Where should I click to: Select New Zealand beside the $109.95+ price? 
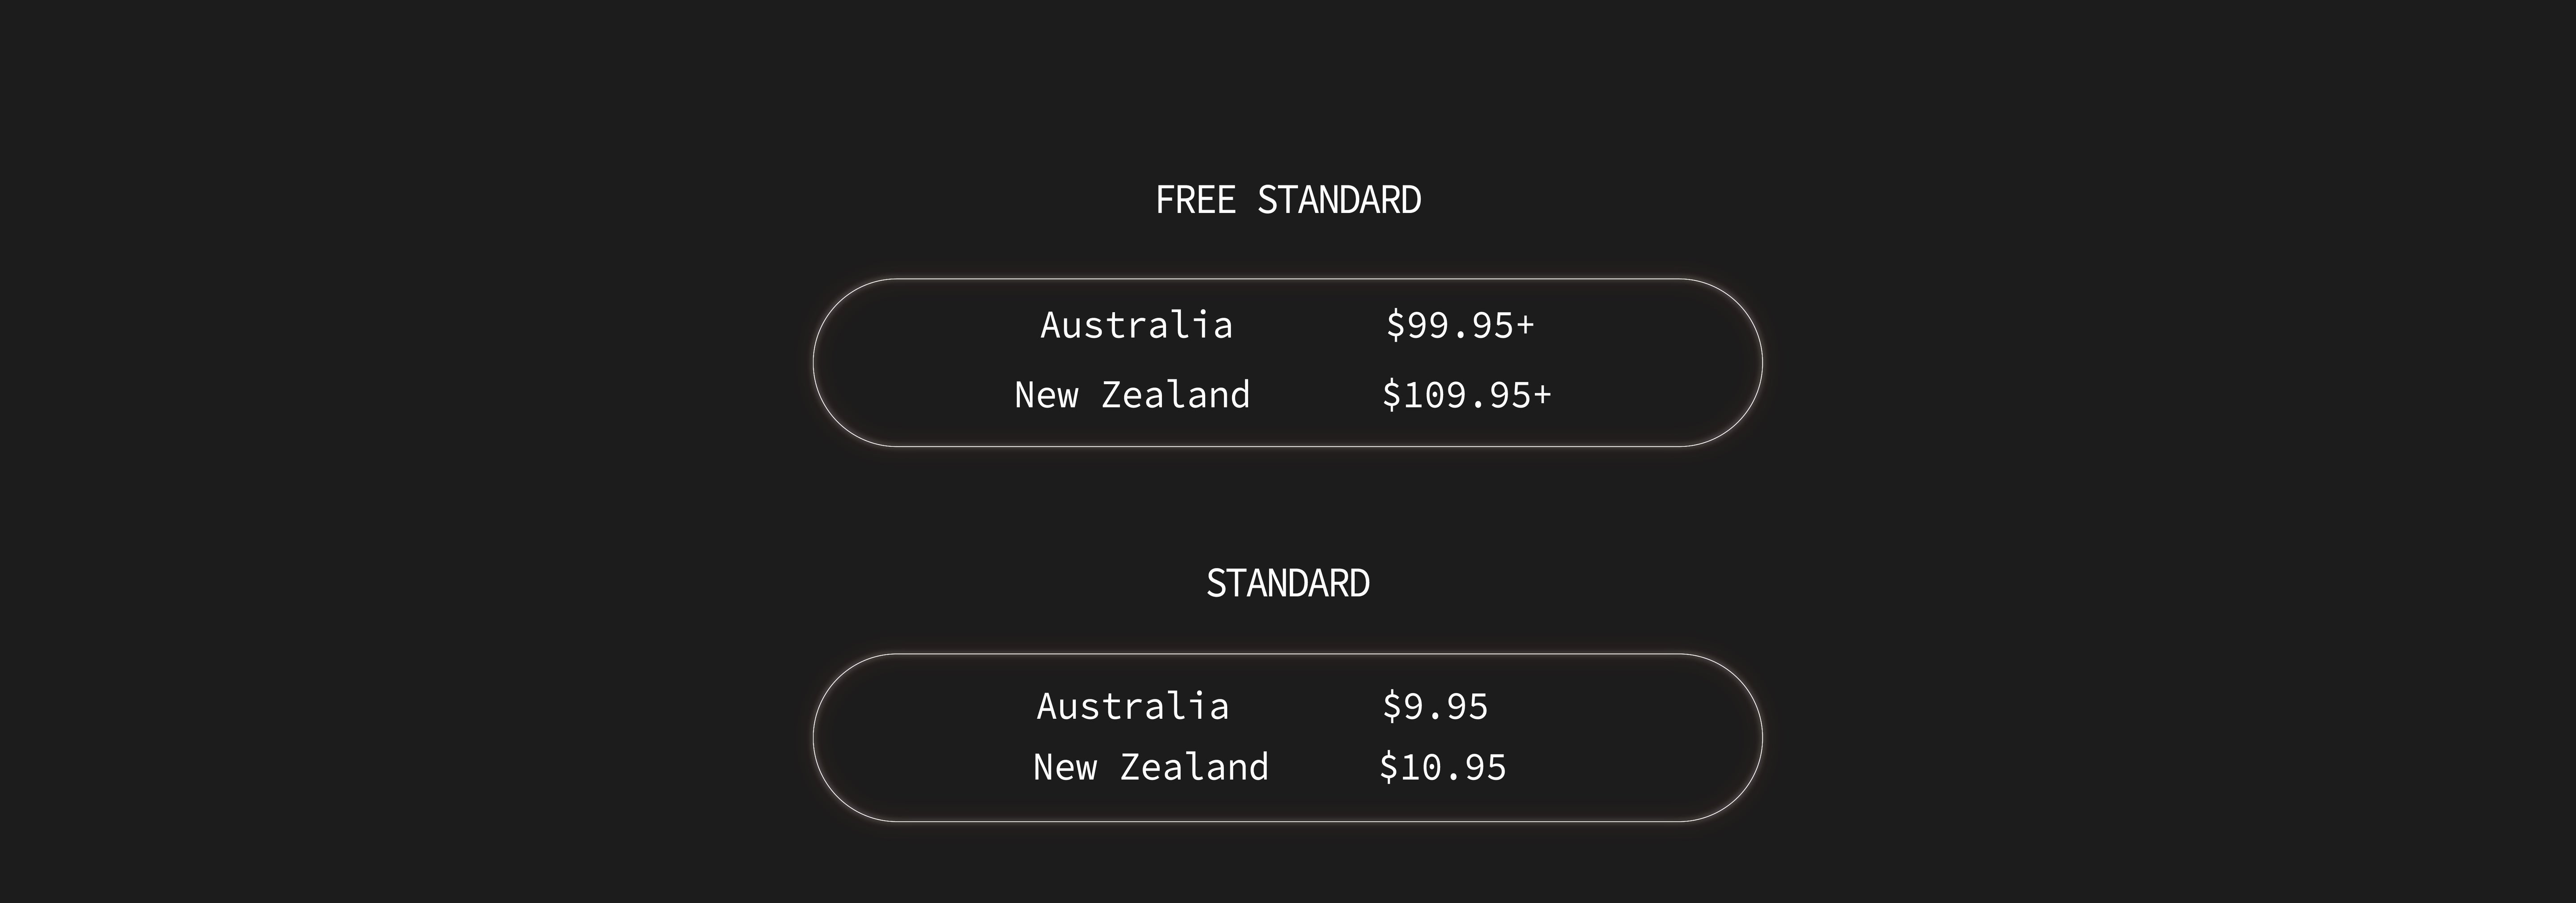coord(1132,396)
